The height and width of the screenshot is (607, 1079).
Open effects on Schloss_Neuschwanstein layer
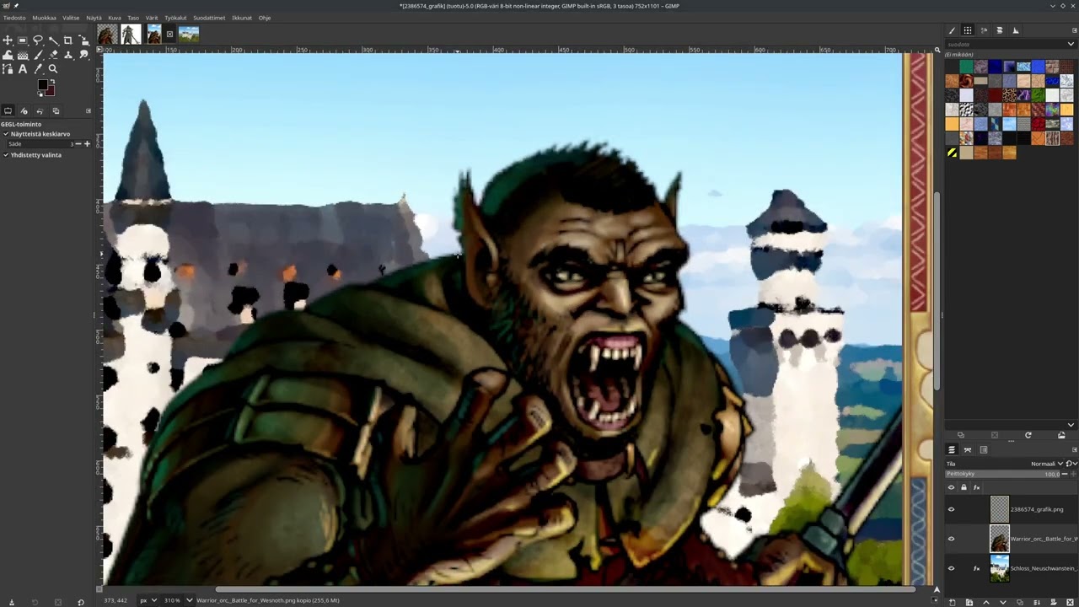(976, 568)
